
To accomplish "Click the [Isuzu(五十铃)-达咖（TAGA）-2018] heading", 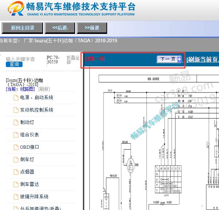I will [x=24, y=82].
